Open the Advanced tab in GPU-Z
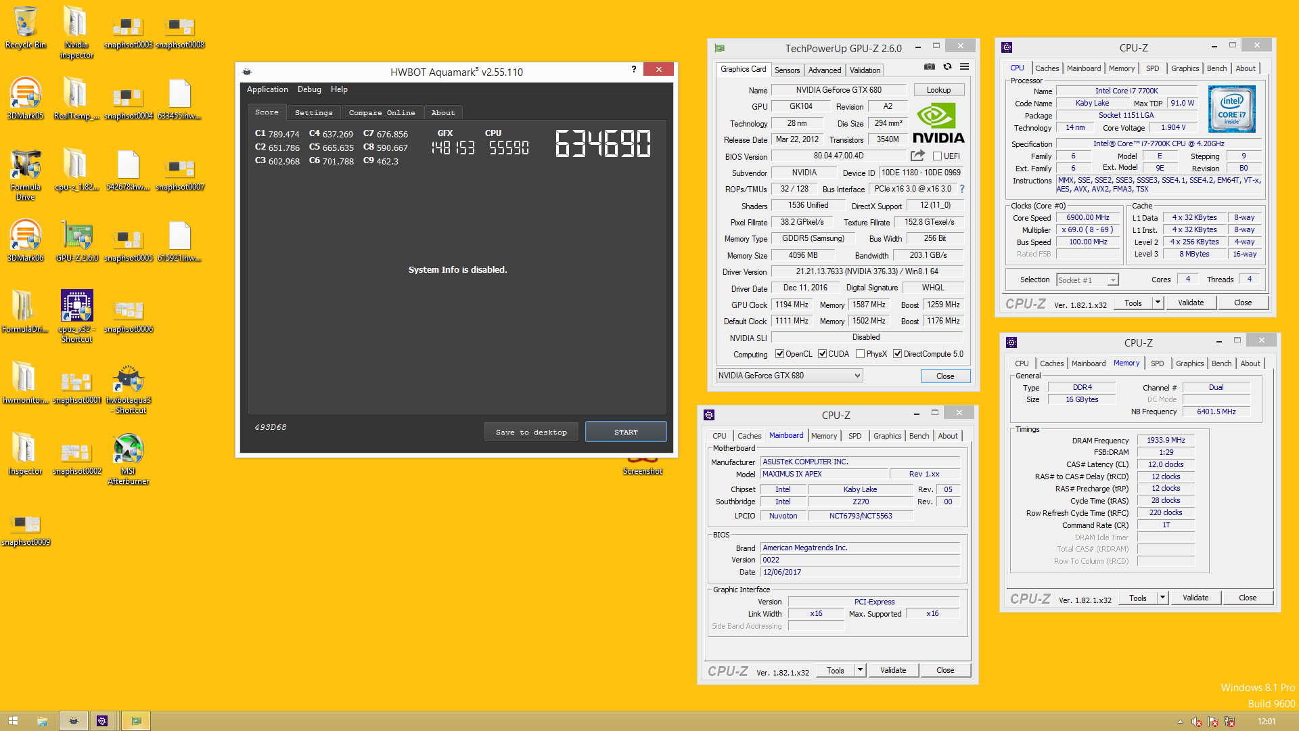 [x=825, y=70]
